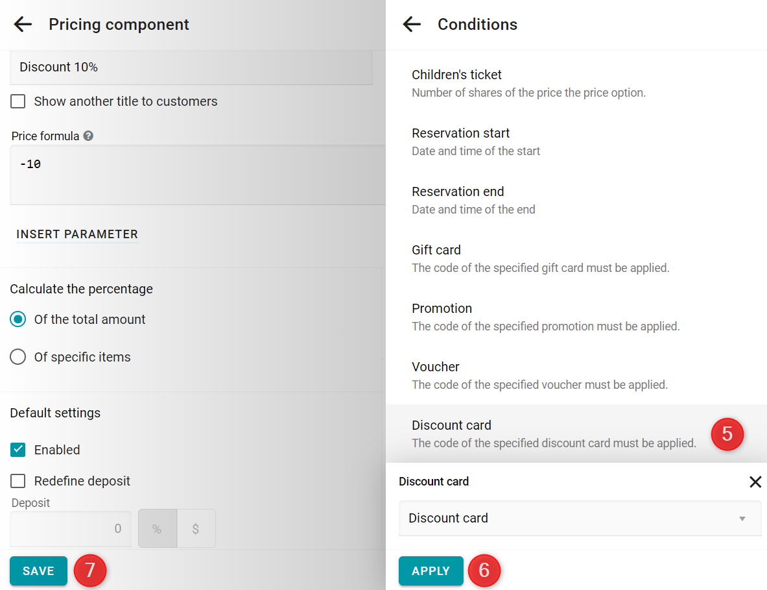The height and width of the screenshot is (590, 767).
Task: Choose the Gift card condition
Action: (x=576, y=259)
